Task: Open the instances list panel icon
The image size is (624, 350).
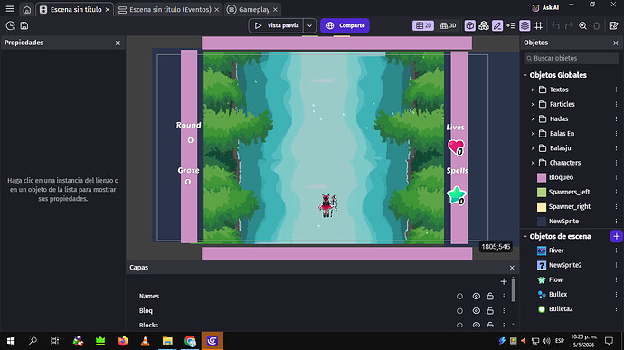Action: 511,25
